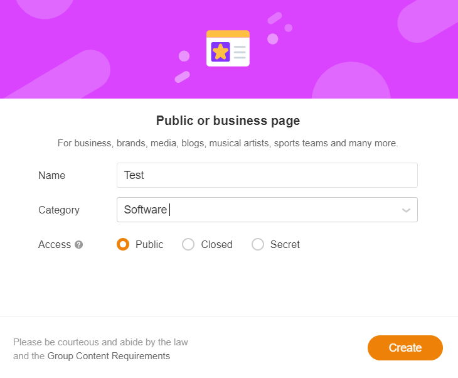Click the "Secret" label text
458x378 pixels.
[285, 244]
